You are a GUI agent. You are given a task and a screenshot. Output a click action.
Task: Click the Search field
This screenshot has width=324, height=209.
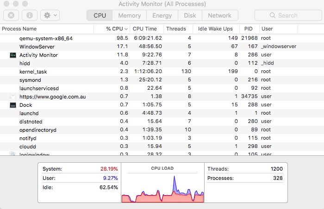coord(288,15)
